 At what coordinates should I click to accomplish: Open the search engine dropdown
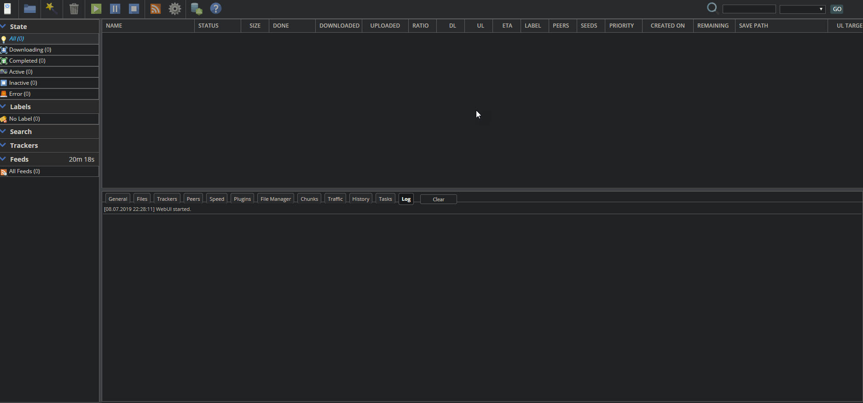pyautogui.click(x=802, y=9)
